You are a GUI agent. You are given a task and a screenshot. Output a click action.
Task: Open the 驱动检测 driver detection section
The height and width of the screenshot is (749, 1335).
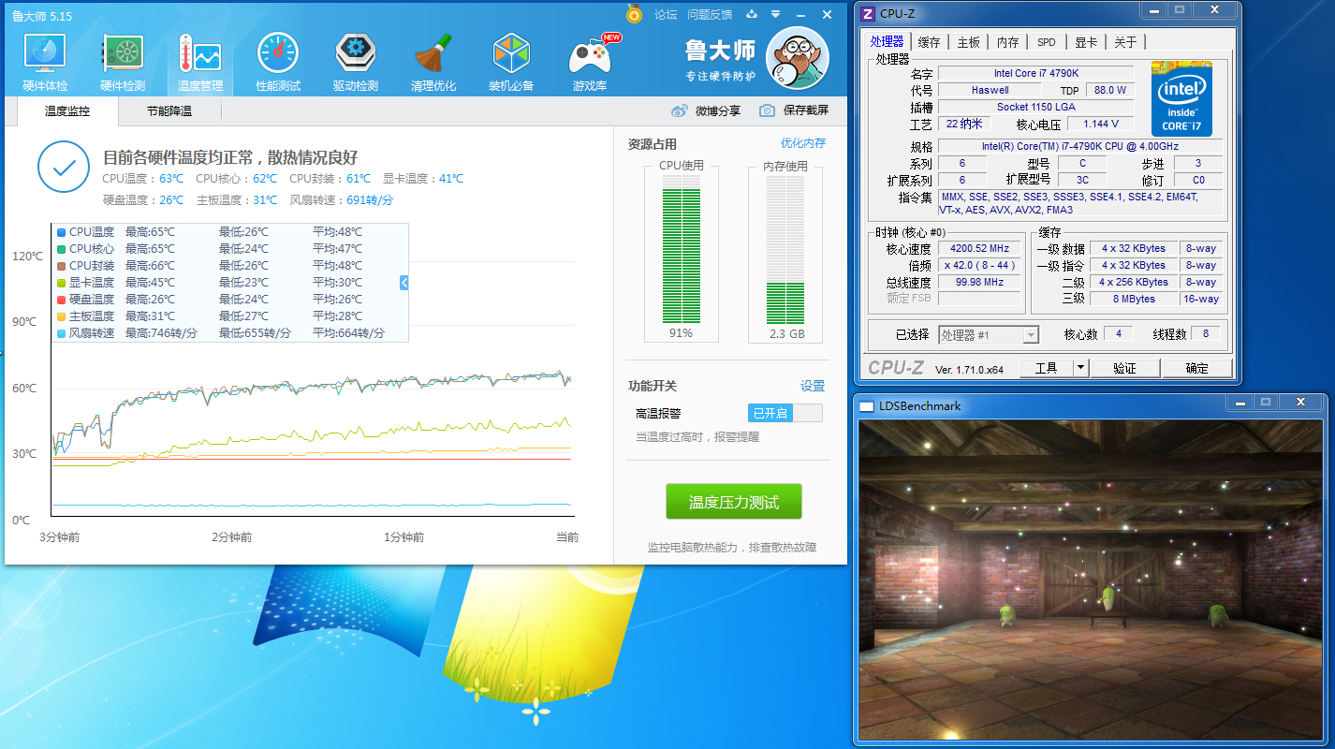(356, 63)
